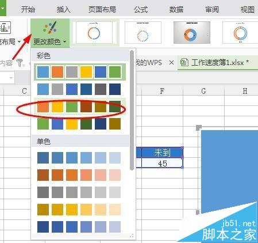This screenshot has width=258, height=243.
Task: Expand the 布局 dropdown arrow
Action: 19,41
